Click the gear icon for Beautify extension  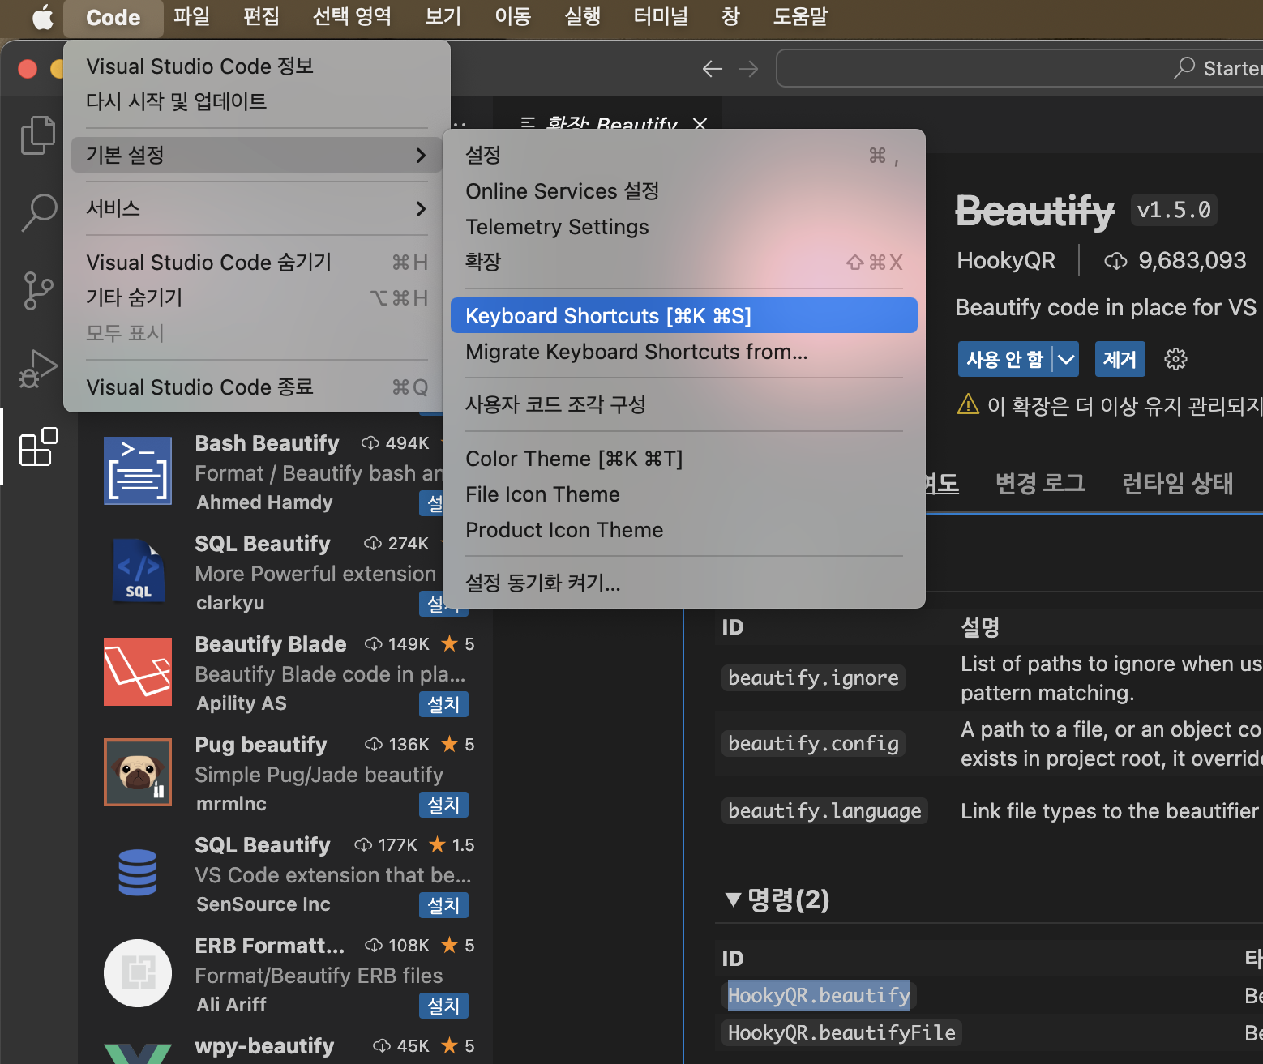tap(1175, 359)
